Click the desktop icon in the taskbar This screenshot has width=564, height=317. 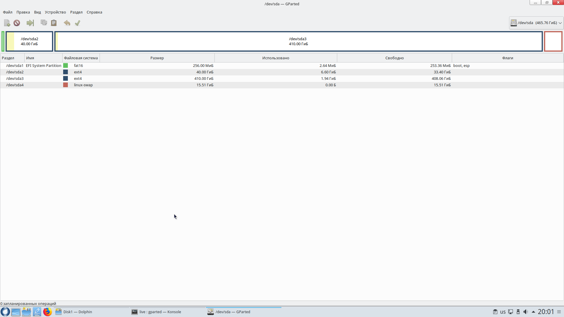pos(16,312)
